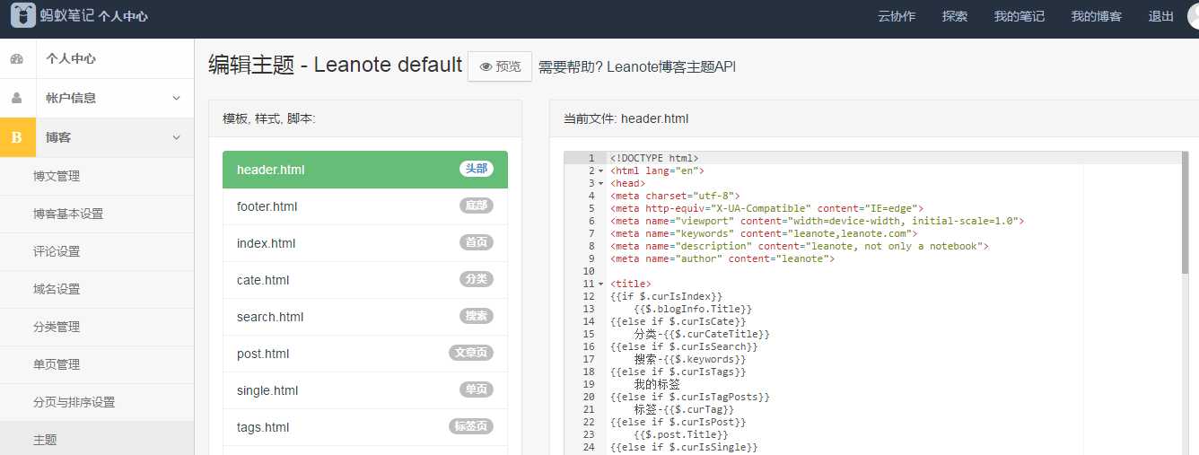Click the user icon beside 帐户信息

coord(16,98)
